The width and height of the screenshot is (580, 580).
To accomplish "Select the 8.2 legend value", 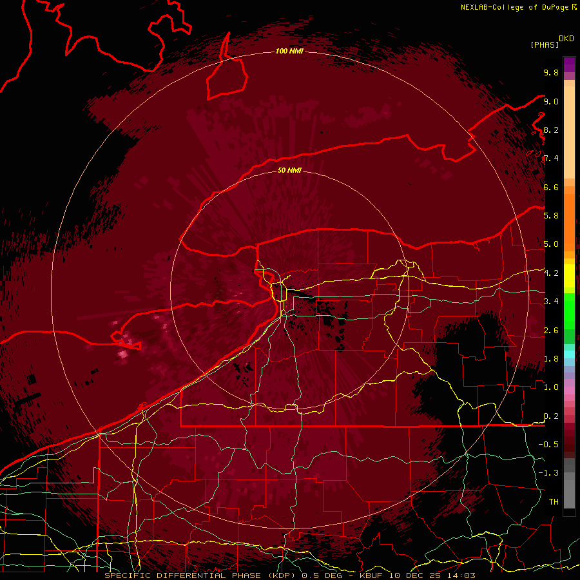I will (551, 130).
